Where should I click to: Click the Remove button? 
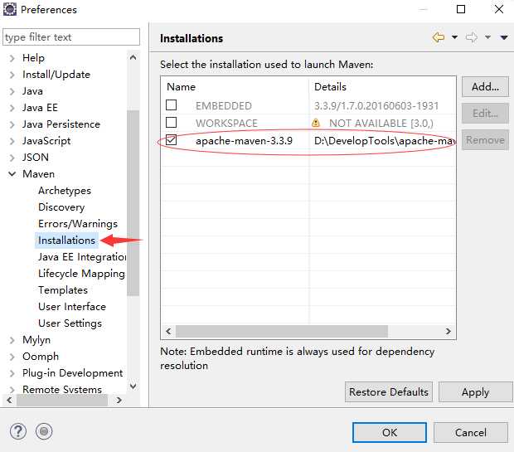tap(485, 140)
